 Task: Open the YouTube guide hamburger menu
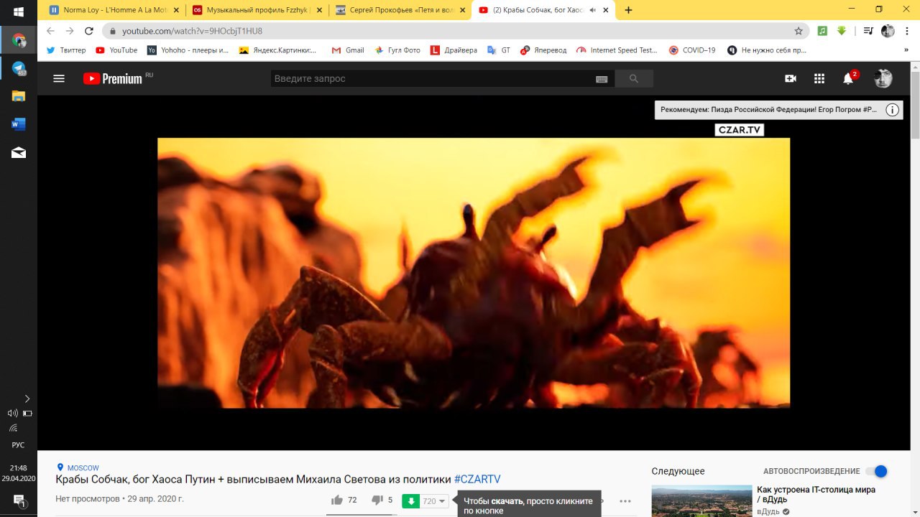[x=59, y=79]
